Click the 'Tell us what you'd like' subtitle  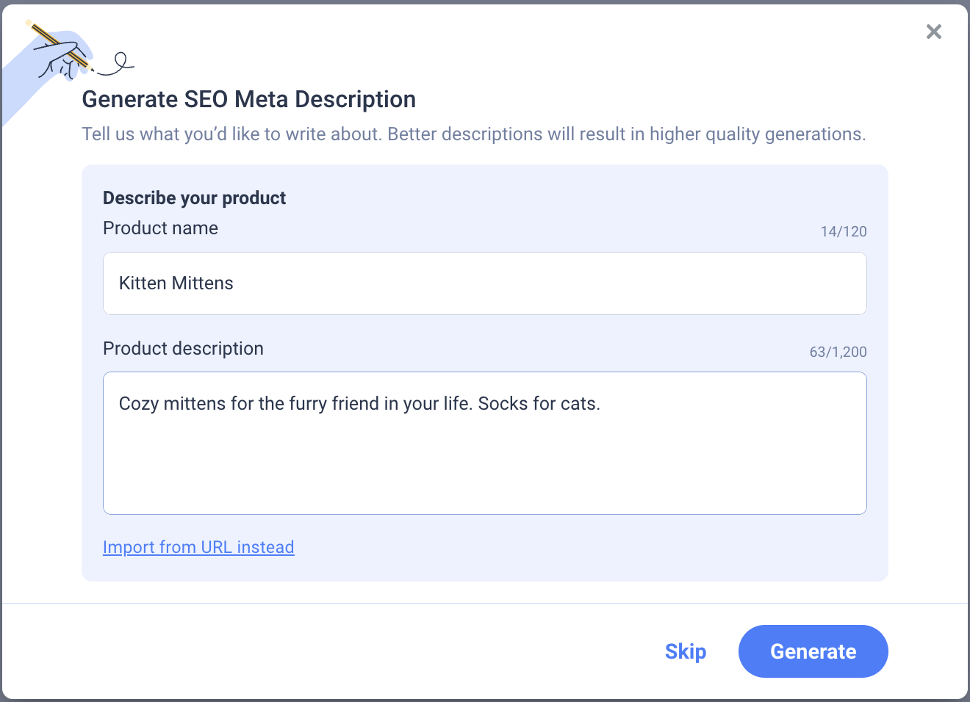[x=473, y=134]
